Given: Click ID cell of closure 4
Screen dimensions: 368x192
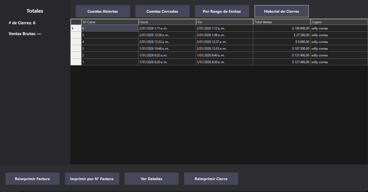Looking at the screenshot, I should click(x=110, y=42).
